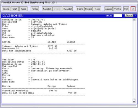138x108 pixels.
Task: Print the Dagboken with Skriv ut
Action: point(129,15)
